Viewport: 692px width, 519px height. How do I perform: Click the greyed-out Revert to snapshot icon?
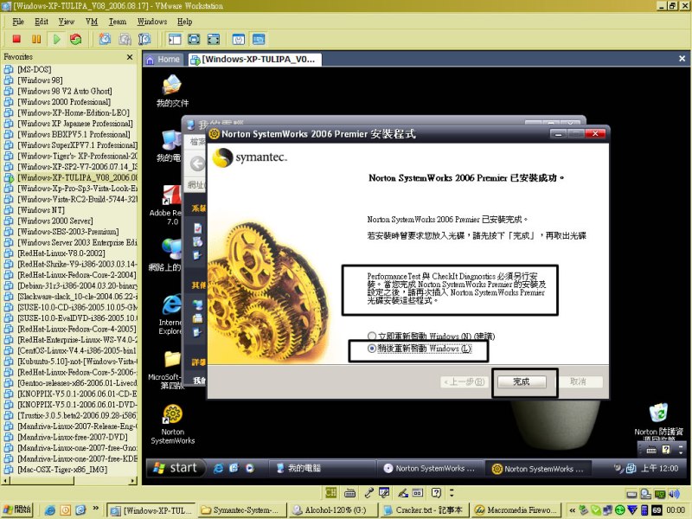pos(125,39)
